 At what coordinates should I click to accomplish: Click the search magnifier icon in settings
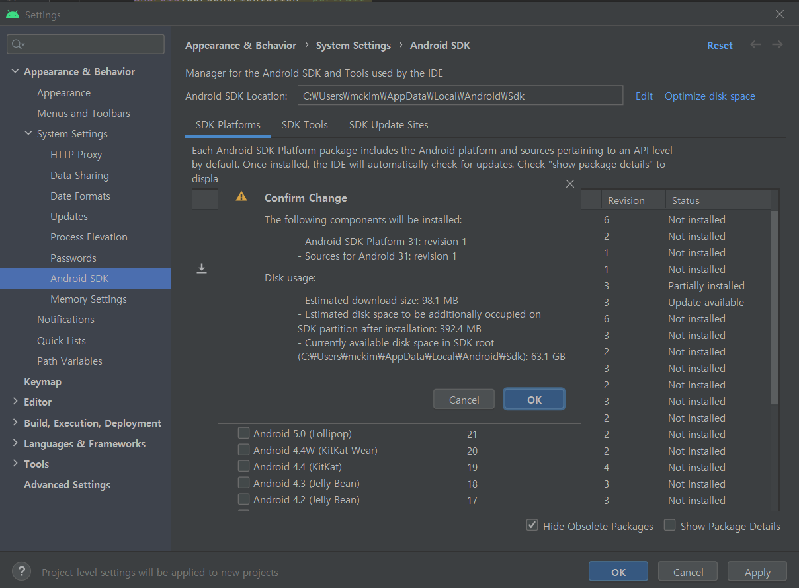19,44
